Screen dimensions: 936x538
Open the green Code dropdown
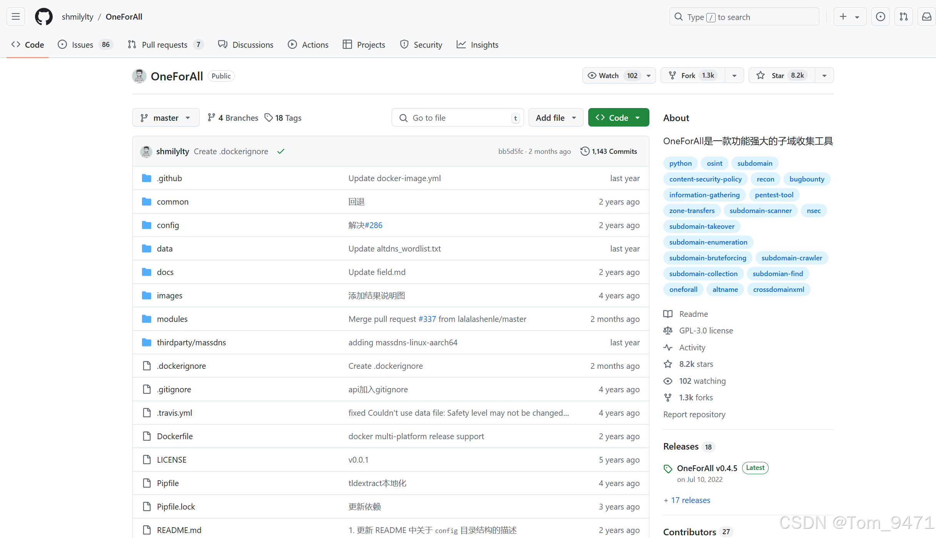618,118
